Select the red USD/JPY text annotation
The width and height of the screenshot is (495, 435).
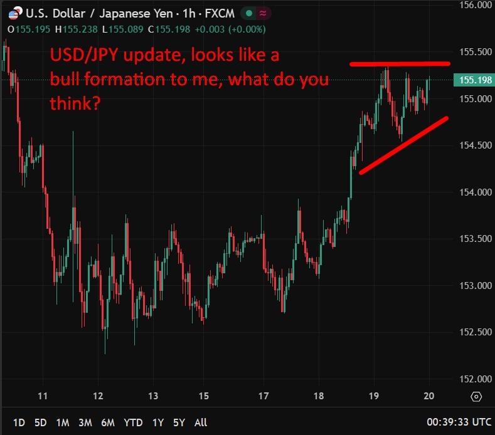[x=188, y=80]
